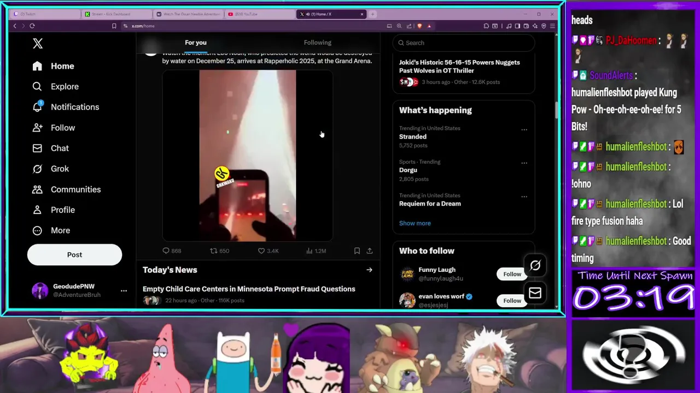Open the Explore page
This screenshot has width=700, height=393.
[x=55, y=86]
